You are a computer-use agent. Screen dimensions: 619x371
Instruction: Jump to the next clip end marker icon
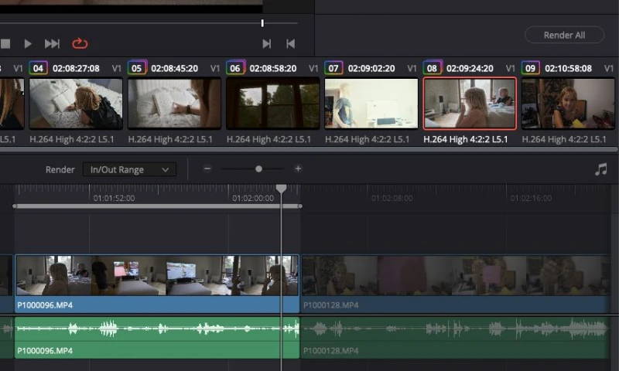click(267, 44)
